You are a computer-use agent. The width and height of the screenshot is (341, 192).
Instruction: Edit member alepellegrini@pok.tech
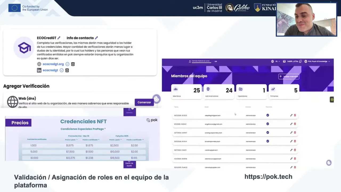(291, 115)
